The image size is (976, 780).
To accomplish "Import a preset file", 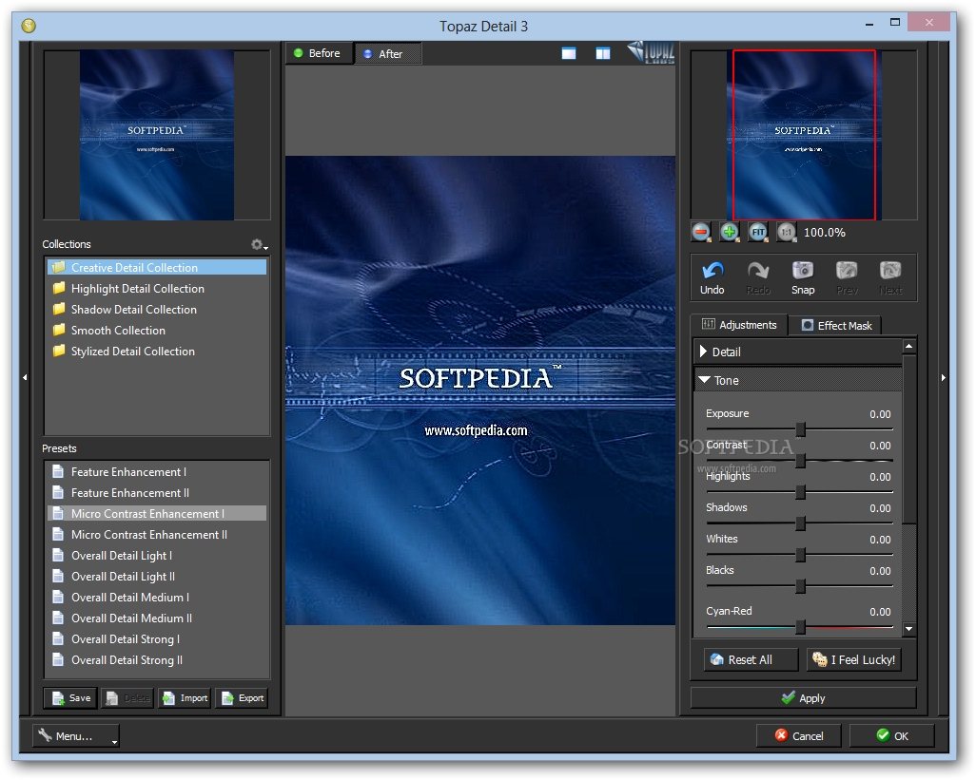I will point(185,698).
